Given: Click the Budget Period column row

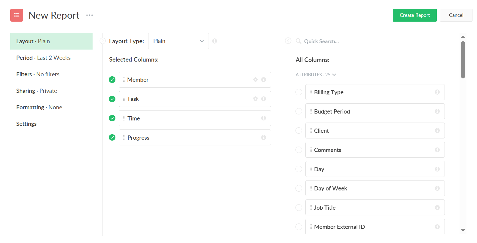Looking at the screenshot, I should [x=375, y=111].
